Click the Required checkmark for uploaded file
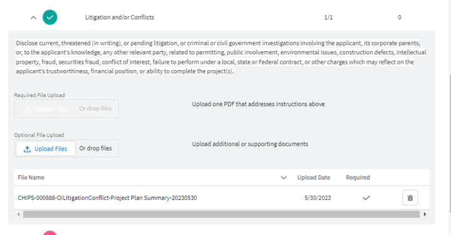The height and width of the screenshot is (235, 451). [366, 197]
